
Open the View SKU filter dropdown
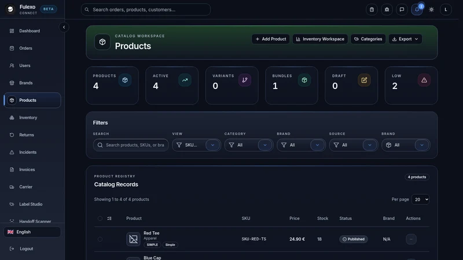tap(196, 145)
